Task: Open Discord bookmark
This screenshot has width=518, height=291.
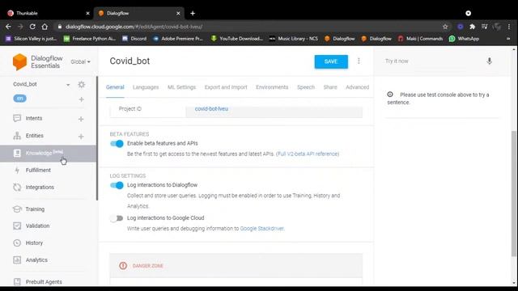Action: tap(134, 39)
